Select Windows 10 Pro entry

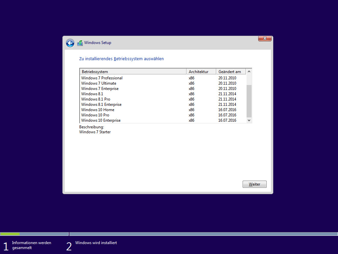pyautogui.click(x=163, y=115)
